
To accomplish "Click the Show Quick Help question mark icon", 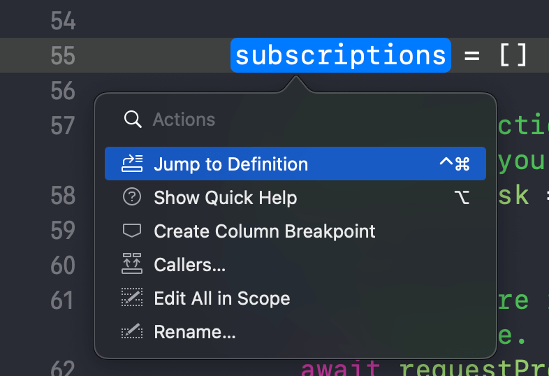I will (x=132, y=197).
